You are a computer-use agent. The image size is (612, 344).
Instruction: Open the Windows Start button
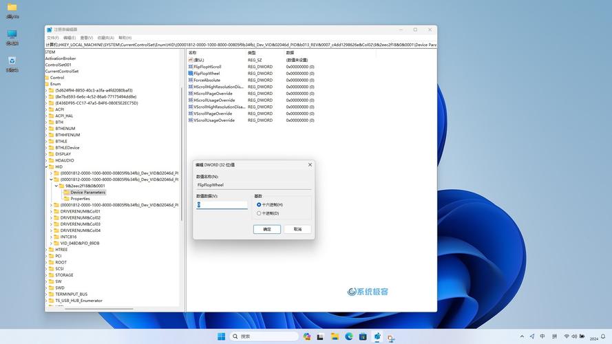221,336
